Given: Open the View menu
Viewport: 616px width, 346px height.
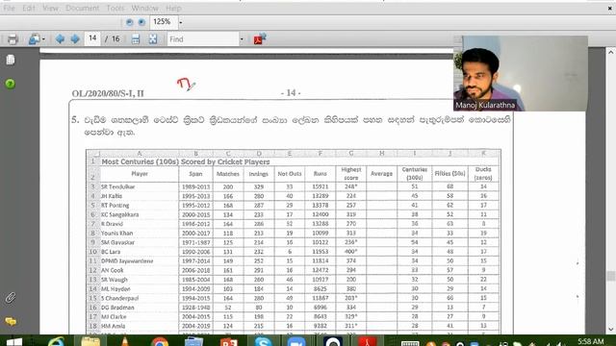Looking at the screenshot, I should [x=50, y=8].
